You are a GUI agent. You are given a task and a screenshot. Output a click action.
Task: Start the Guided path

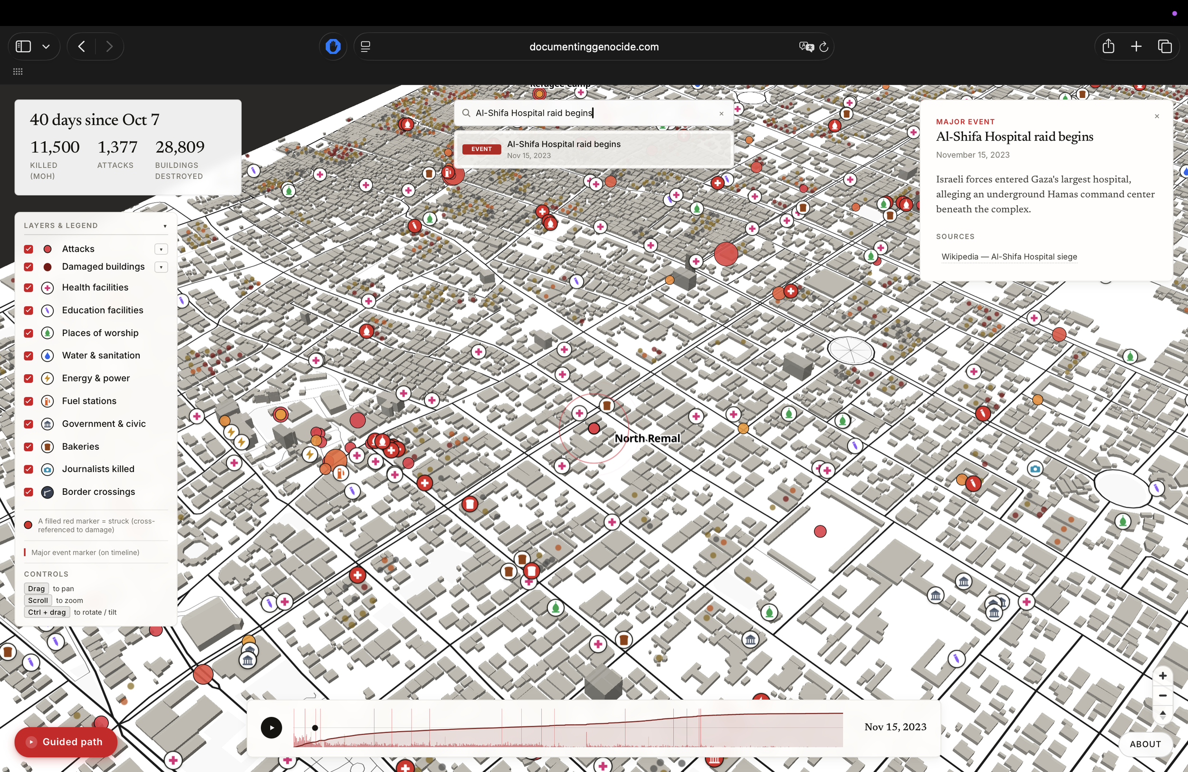66,742
